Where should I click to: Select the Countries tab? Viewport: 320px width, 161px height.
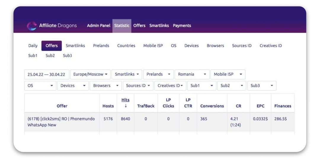point(126,46)
